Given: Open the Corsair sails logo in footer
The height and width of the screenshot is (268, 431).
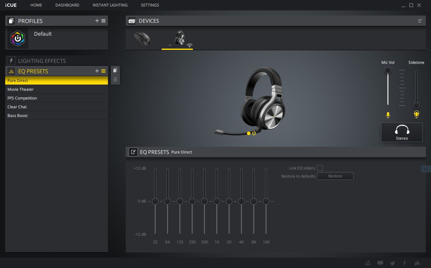Looking at the screenshot, I should (417, 263).
